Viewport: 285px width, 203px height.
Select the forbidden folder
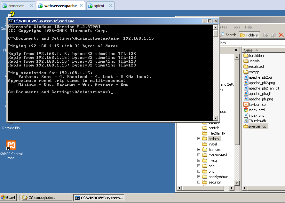click(x=254, y=56)
